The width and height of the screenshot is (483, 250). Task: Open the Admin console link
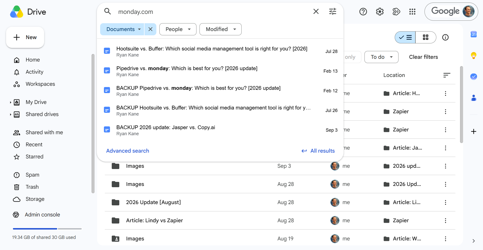[42, 215]
